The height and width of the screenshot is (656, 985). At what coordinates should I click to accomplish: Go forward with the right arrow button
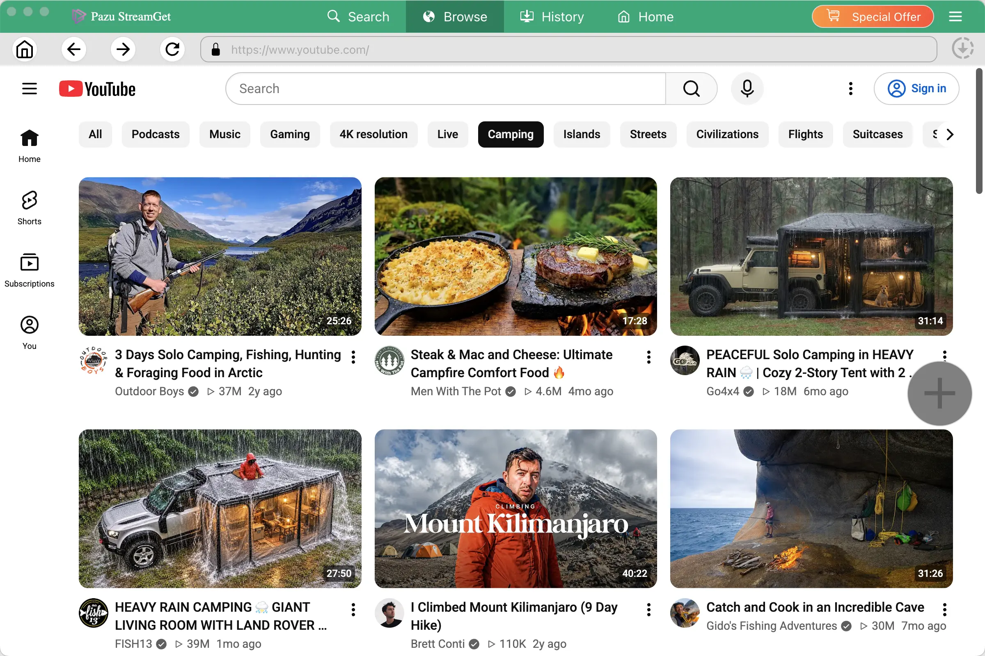pos(123,49)
